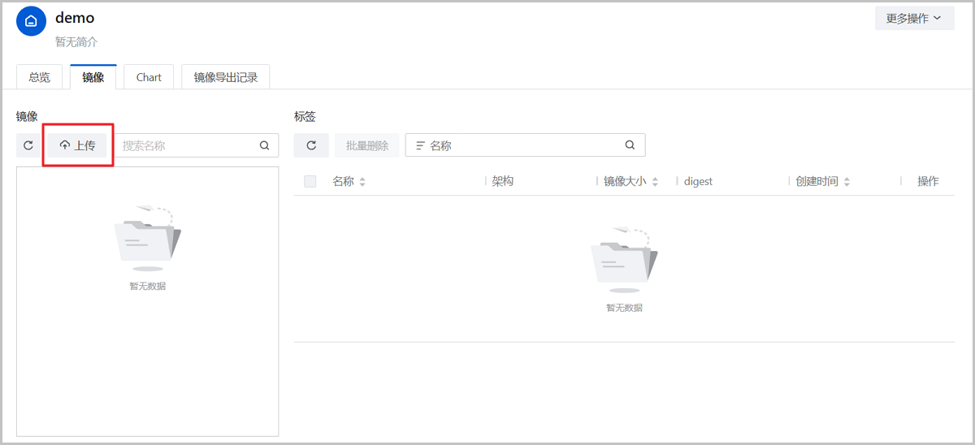The height and width of the screenshot is (445, 975).
Task: Click the empty folder image in 镜像 panel
Action: (x=147, y=238)
